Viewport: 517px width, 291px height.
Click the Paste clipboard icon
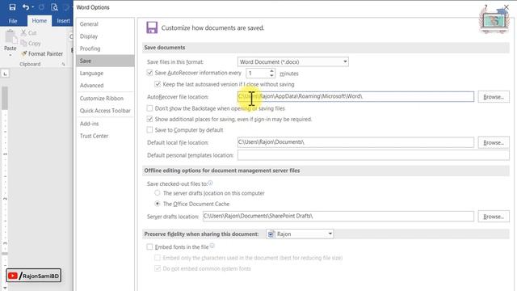click(x=11, y=36)
